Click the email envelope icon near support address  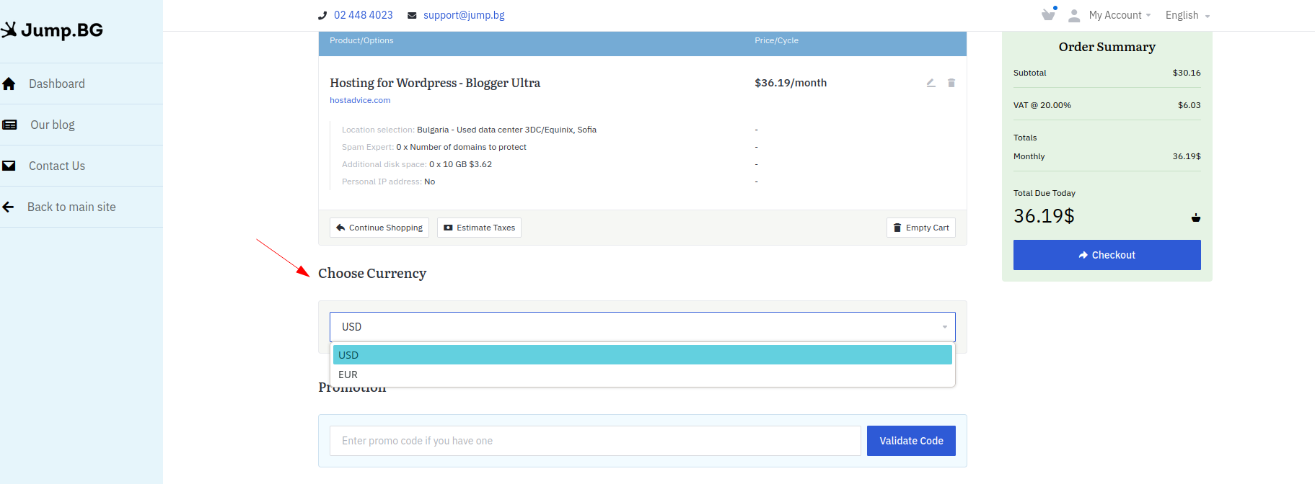pyautogui.click(x=412, y=15)
